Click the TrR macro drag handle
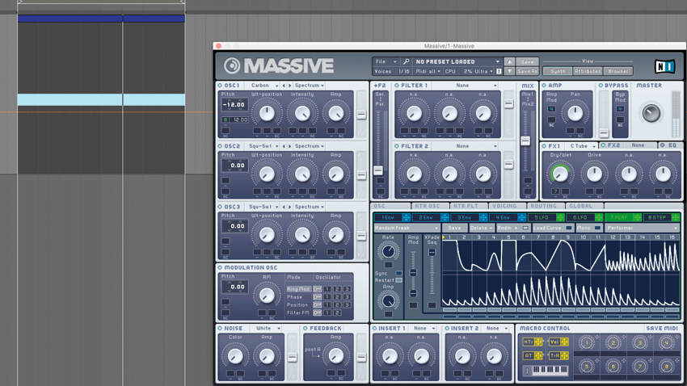This screenshot has height=386, width=687. point(564,356)
